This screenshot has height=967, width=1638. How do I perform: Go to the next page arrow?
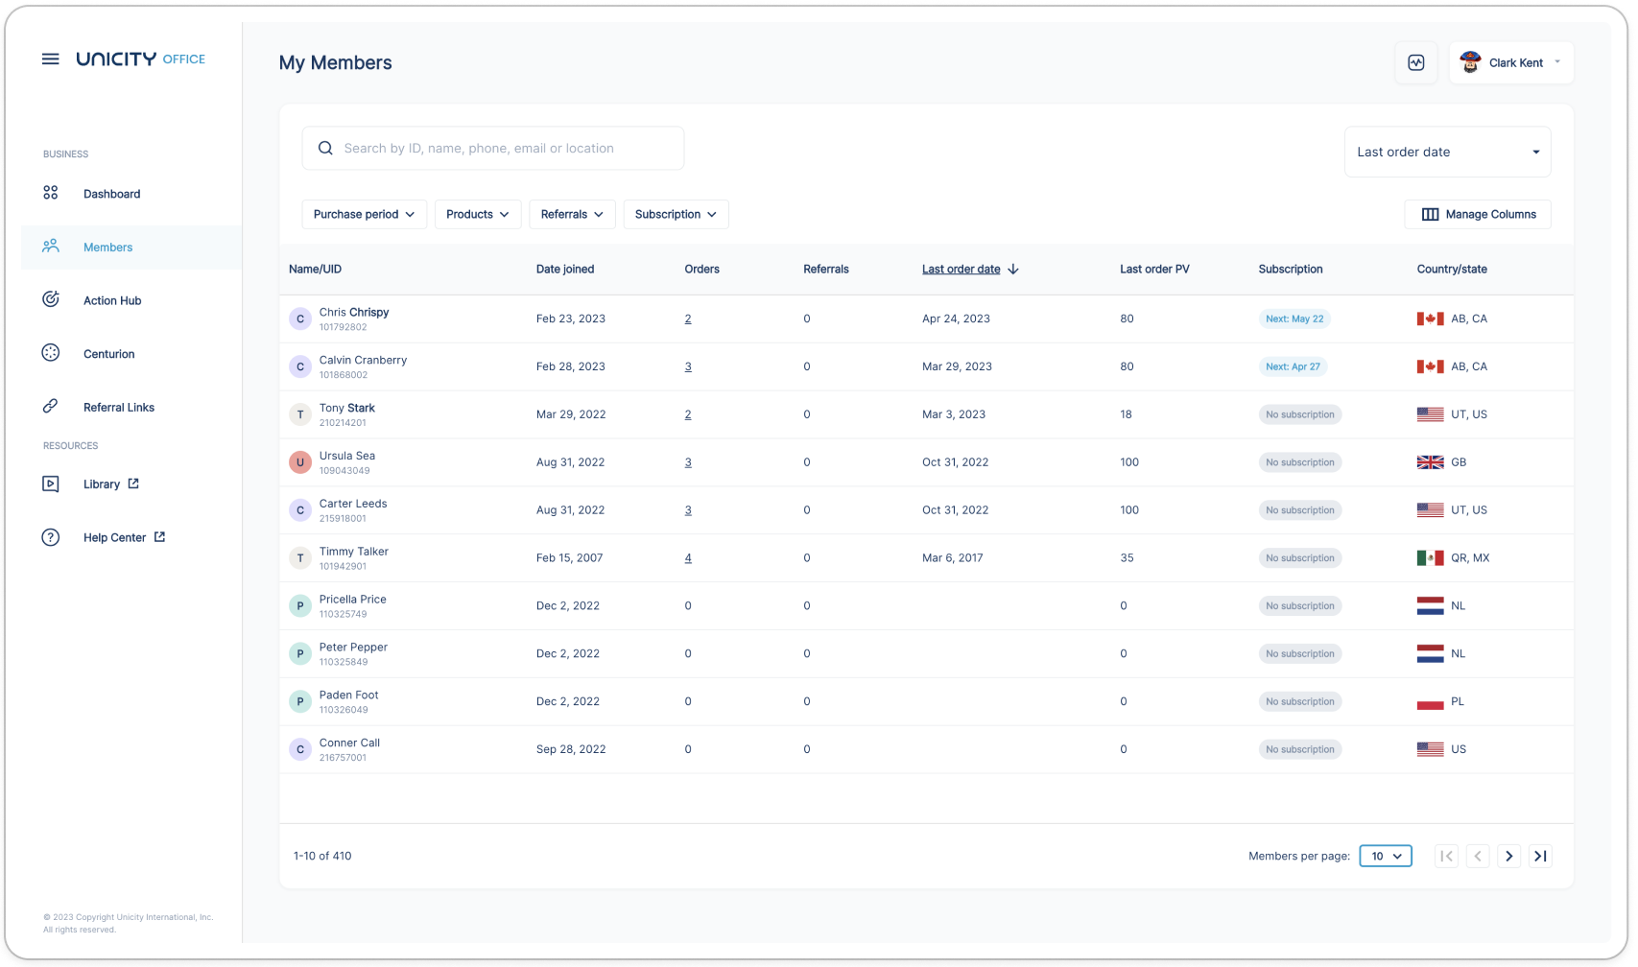(x=1508, y=856)
